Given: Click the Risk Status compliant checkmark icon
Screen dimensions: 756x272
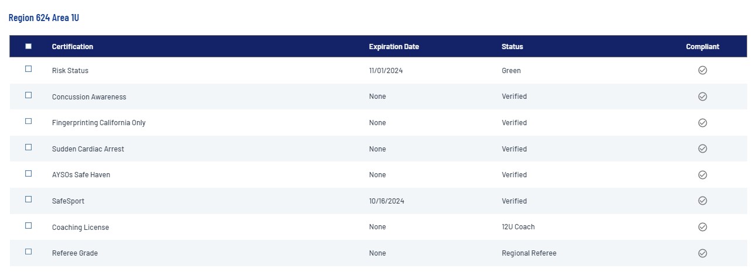Looking at the screenshot, I should (x=703, y=70).
